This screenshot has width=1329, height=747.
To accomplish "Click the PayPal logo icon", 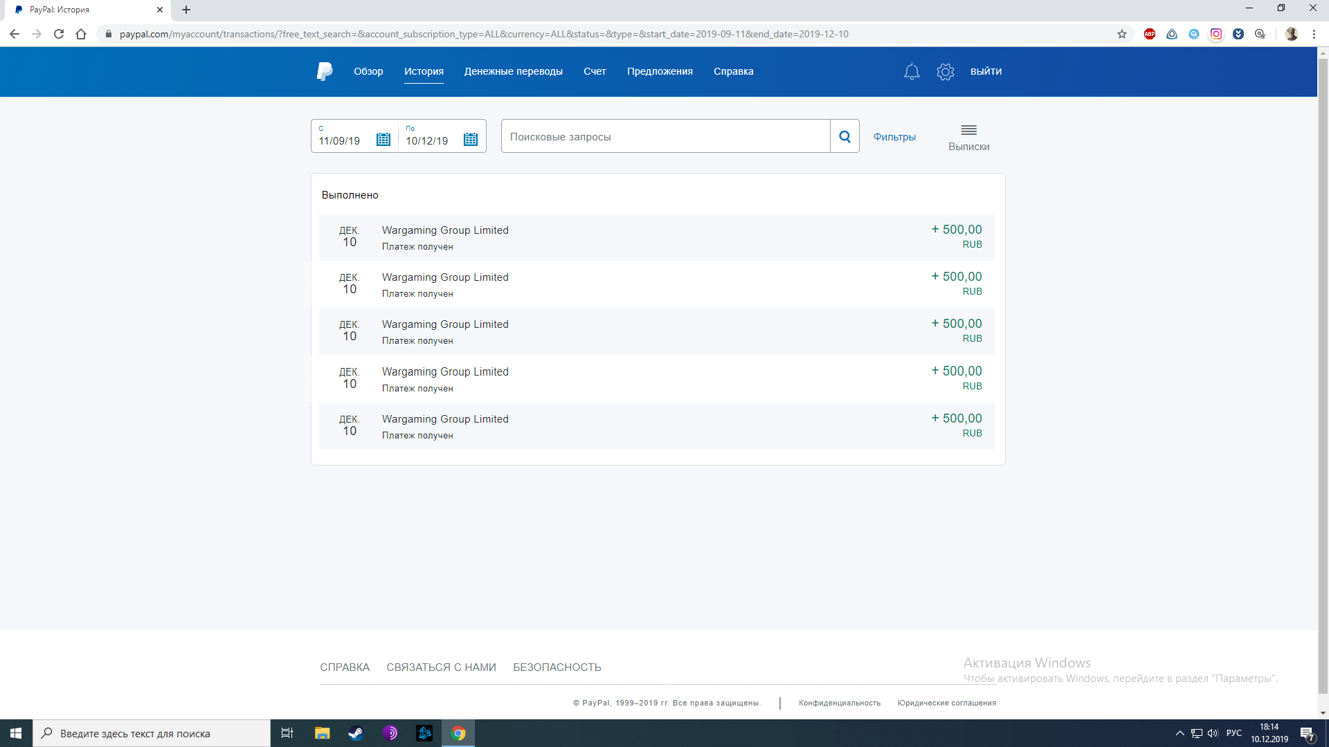I will pyautogui.click(x=325, y=71).
